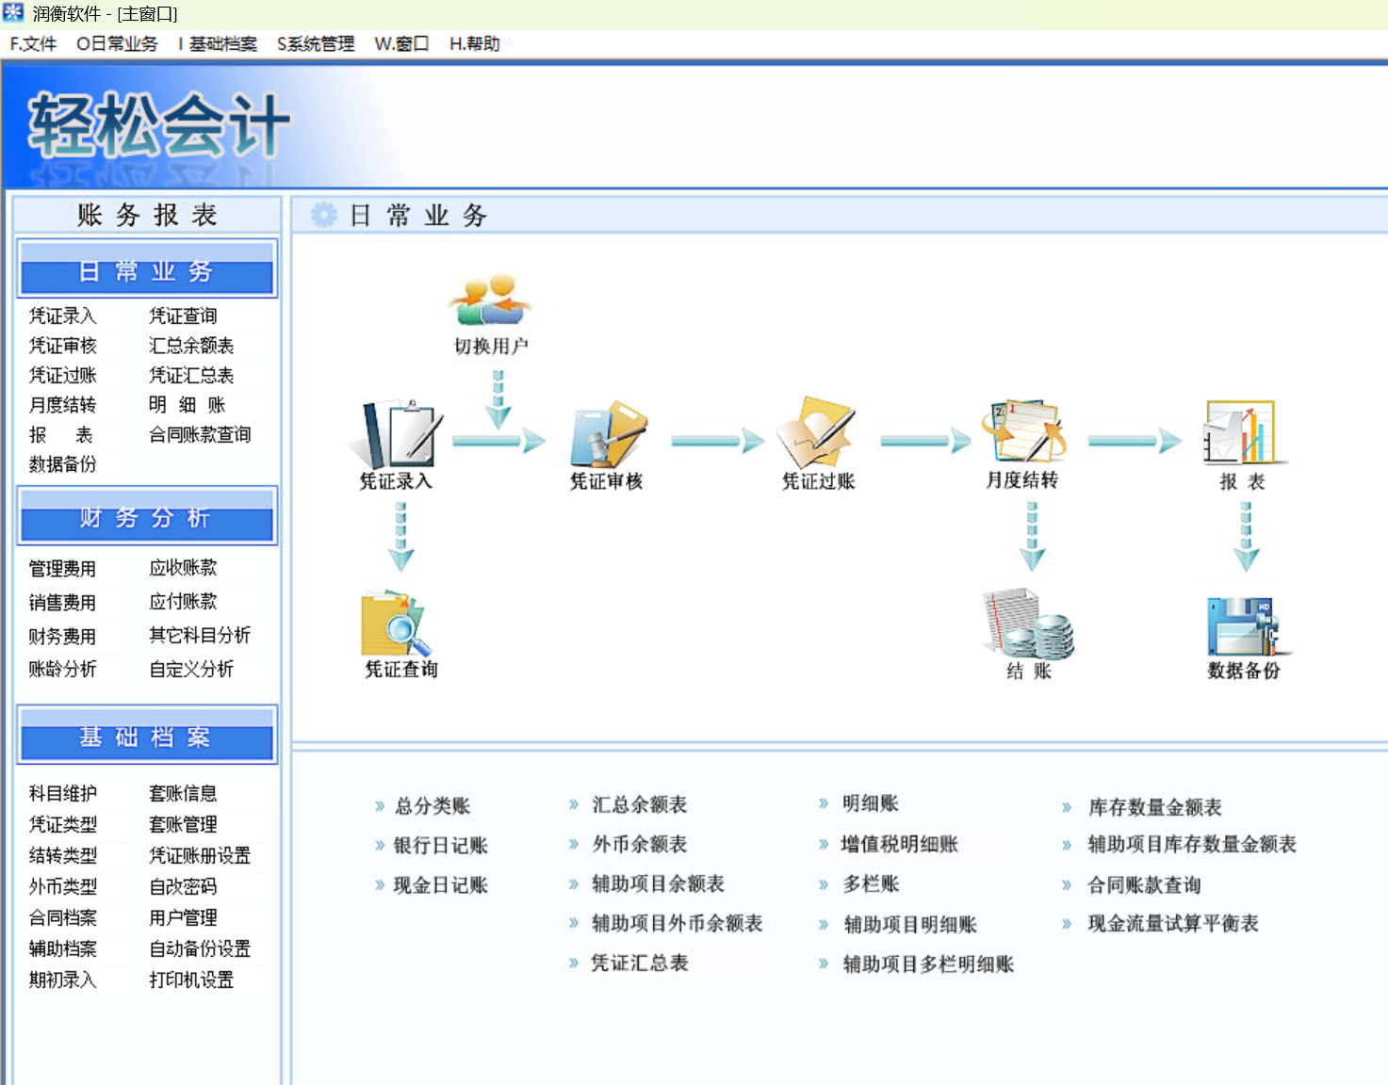Screen dimensions: 1388x1085
Task: Click 自改密码 in the sidebar
Action: pos(183,887)
